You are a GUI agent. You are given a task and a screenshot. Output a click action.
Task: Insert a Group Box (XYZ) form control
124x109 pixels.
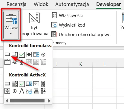(7, 62)
